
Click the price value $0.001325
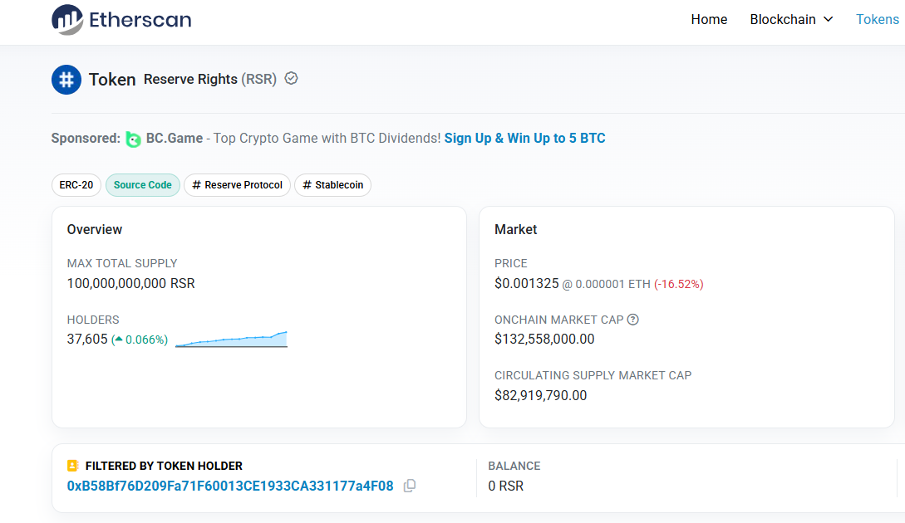[x=526, y=284]
